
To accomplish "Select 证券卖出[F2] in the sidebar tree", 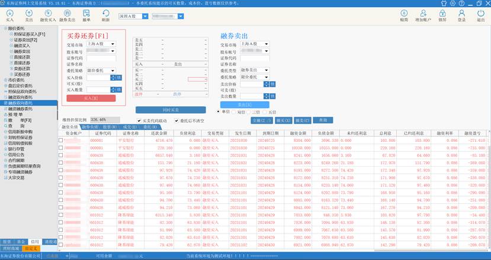I will point(25,40).
